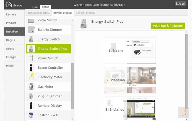Select the Built-in Dimmer icon
The image size is (192, 121).
[x=31, y=30]
